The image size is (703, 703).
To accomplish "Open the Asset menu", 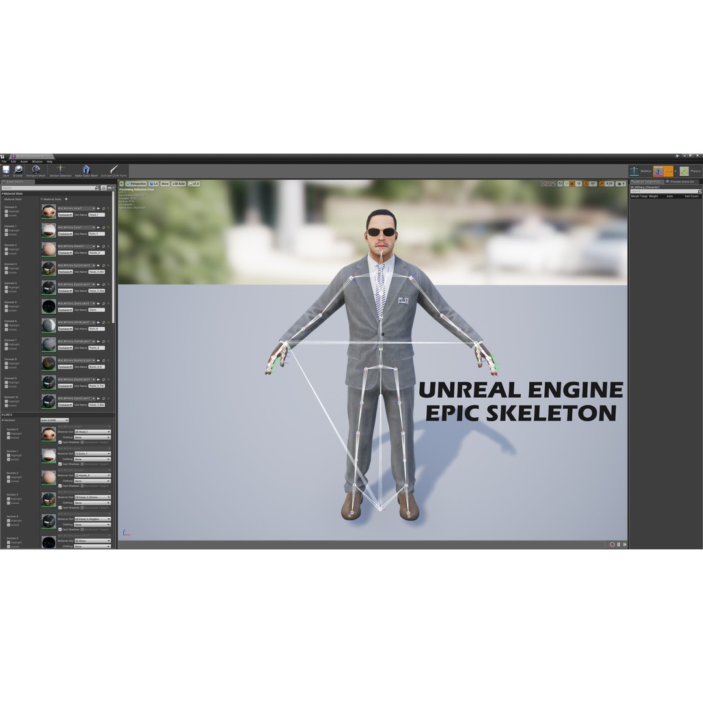I will tap(24, 161).
